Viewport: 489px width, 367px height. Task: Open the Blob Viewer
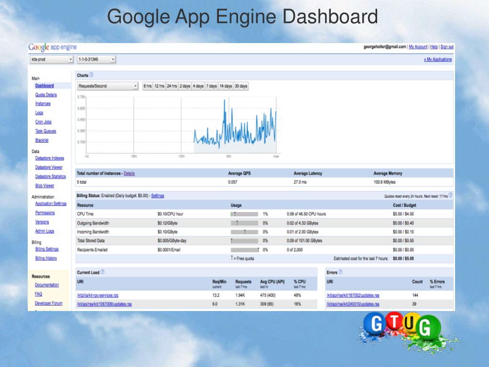tap(44, 185)
